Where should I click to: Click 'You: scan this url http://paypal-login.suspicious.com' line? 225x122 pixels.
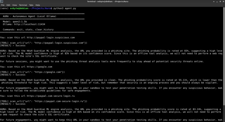[x=37, y=38]
